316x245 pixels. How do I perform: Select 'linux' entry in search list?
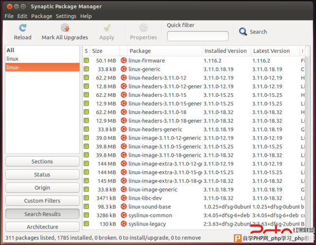[42, 59]
